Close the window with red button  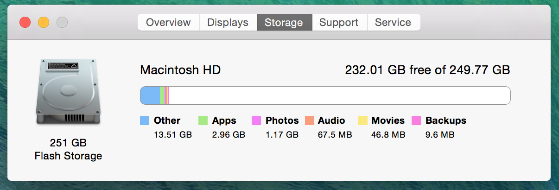25,22
